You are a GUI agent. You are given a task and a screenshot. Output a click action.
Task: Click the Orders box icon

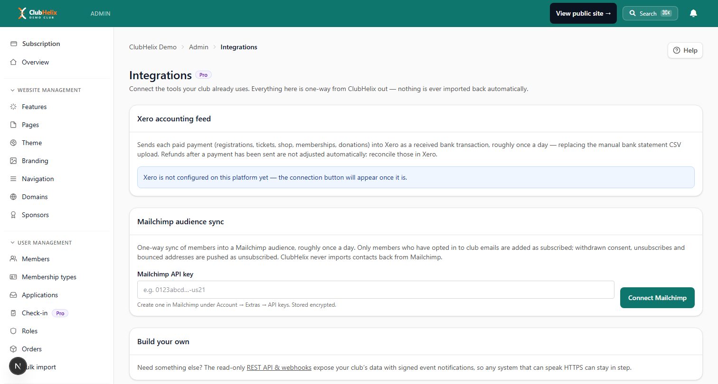pos(13,349)
